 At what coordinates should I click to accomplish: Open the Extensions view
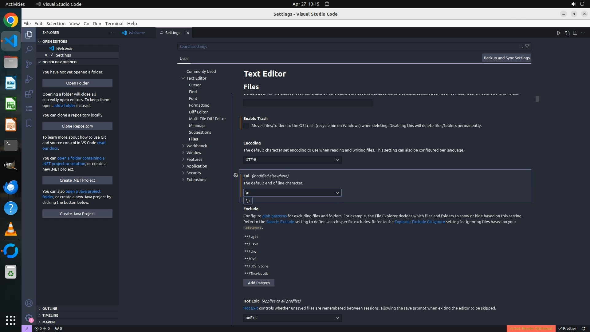[29, 94]
